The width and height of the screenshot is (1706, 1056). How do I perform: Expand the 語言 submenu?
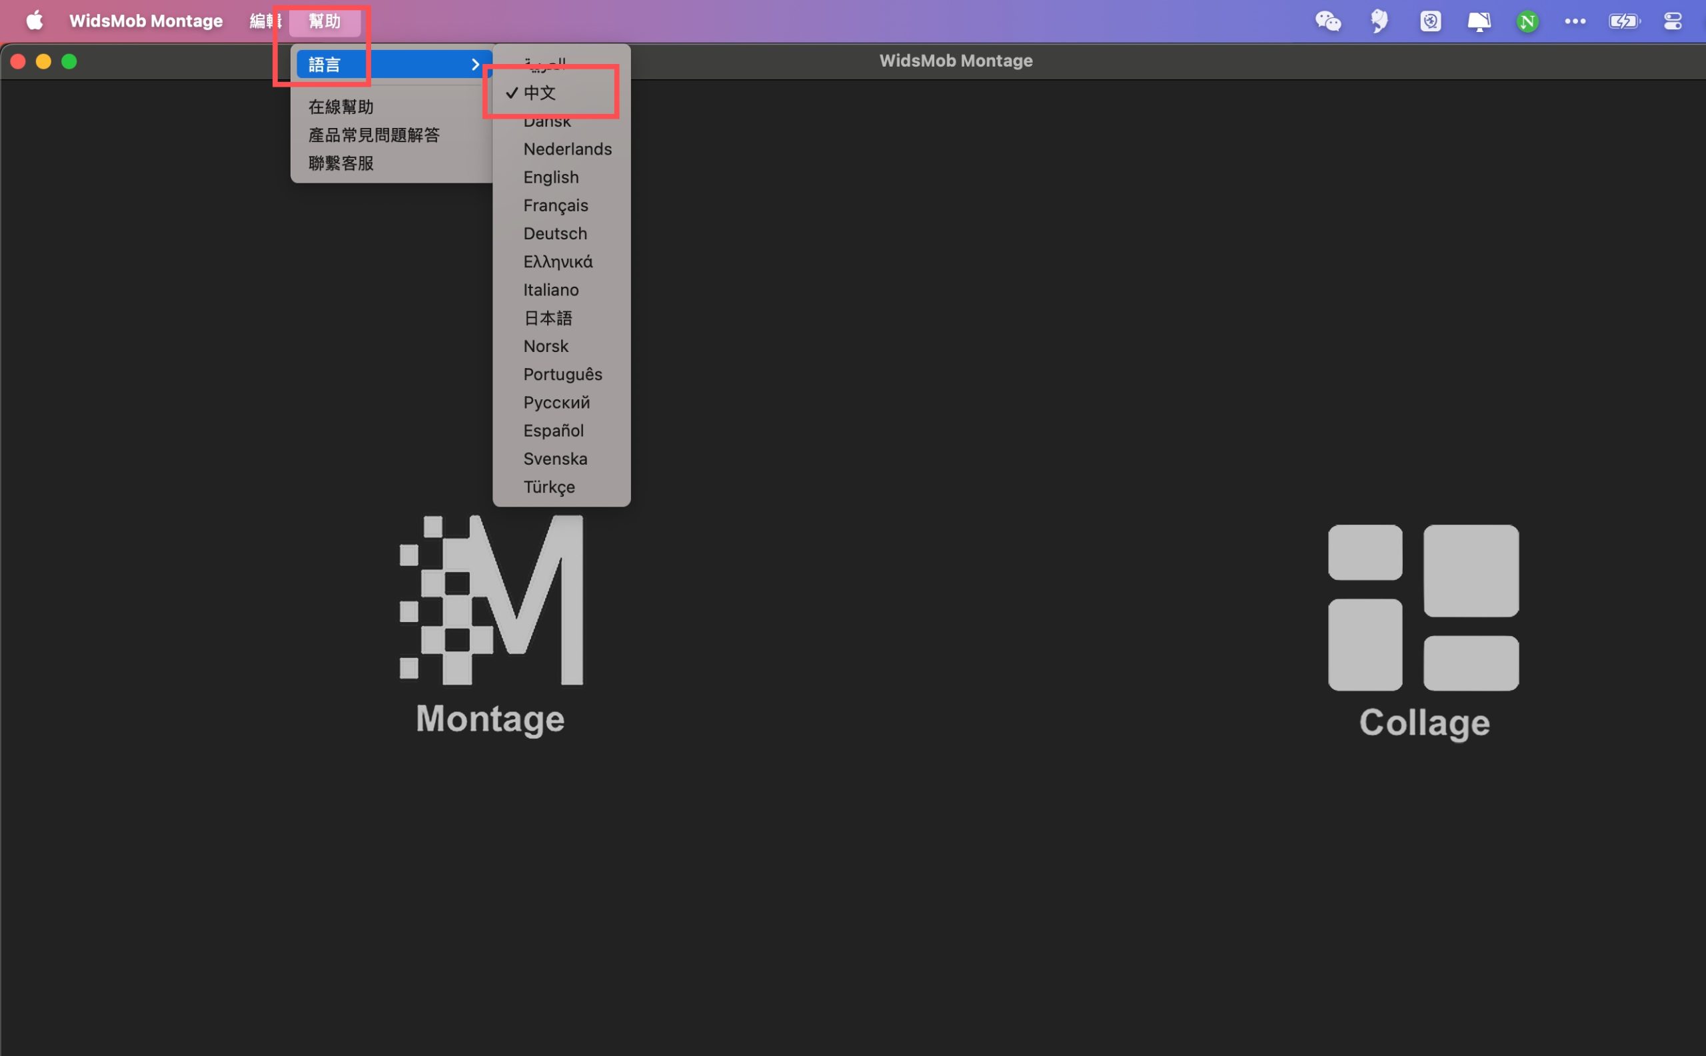[395, 64]
